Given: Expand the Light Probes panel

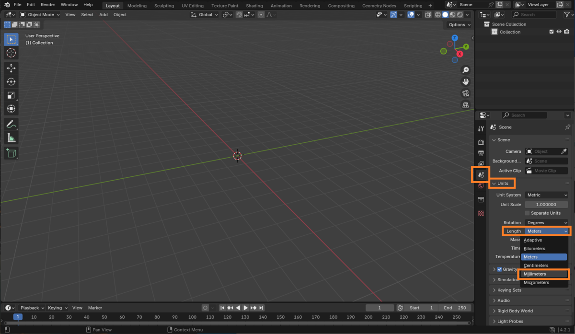Looking at the screenshot, I should [x=510, y=322].
